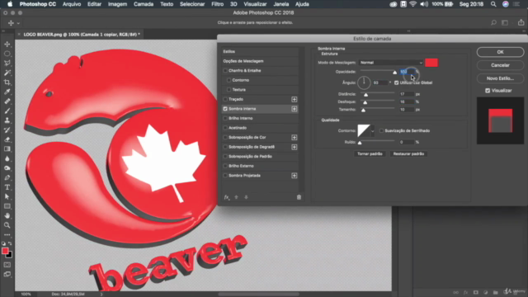Image resolution: width=528 pixels, height=297 pixels.
Task: Select the Eyedropper tool
Action: click(x=7, y=92)
